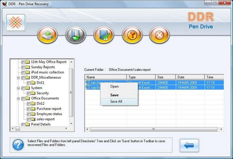Check the Sunday Reports folder checkbox
Screen dimensions: 233x159
pos(23,67)
